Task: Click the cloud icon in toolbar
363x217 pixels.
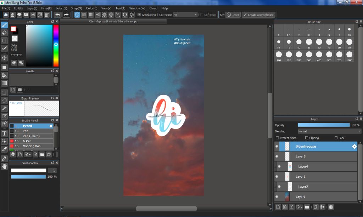Action: click(6, 15)
